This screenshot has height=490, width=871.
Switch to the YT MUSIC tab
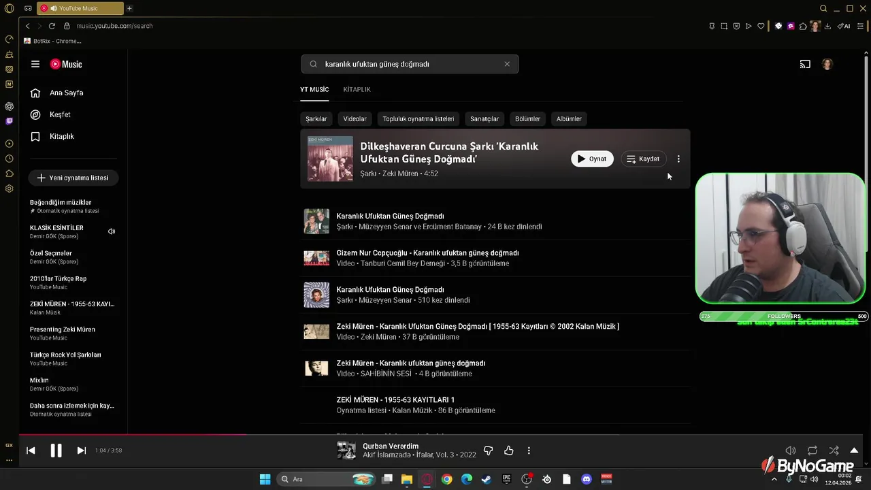click(314, 89)
